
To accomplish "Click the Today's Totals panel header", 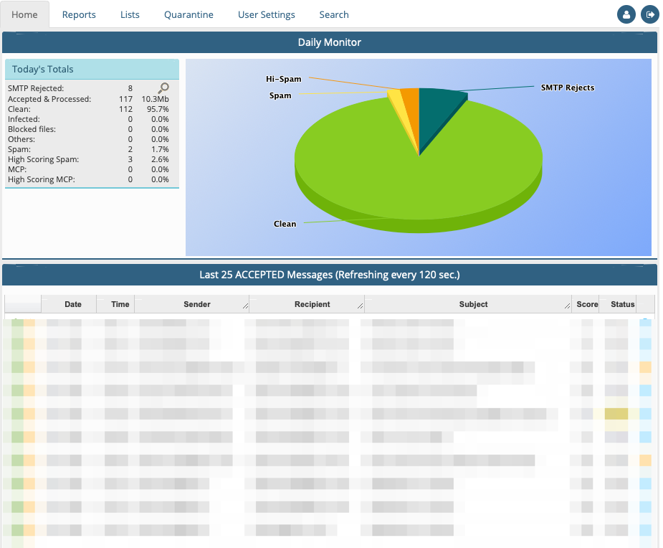I will click(92, 70).
